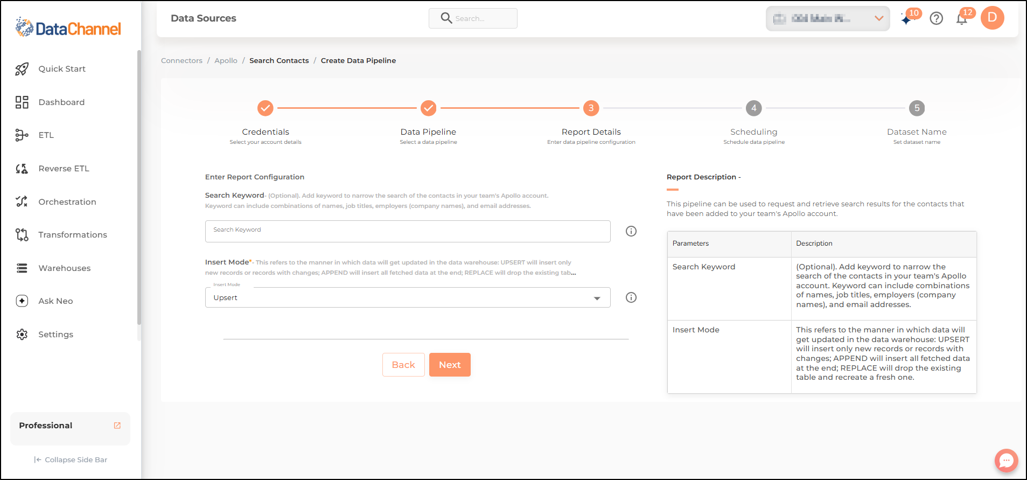Screen dimensions: 1027x480
Task: Click the Data Pipeline step checkmark circle
Action: (x=428, y=108)
